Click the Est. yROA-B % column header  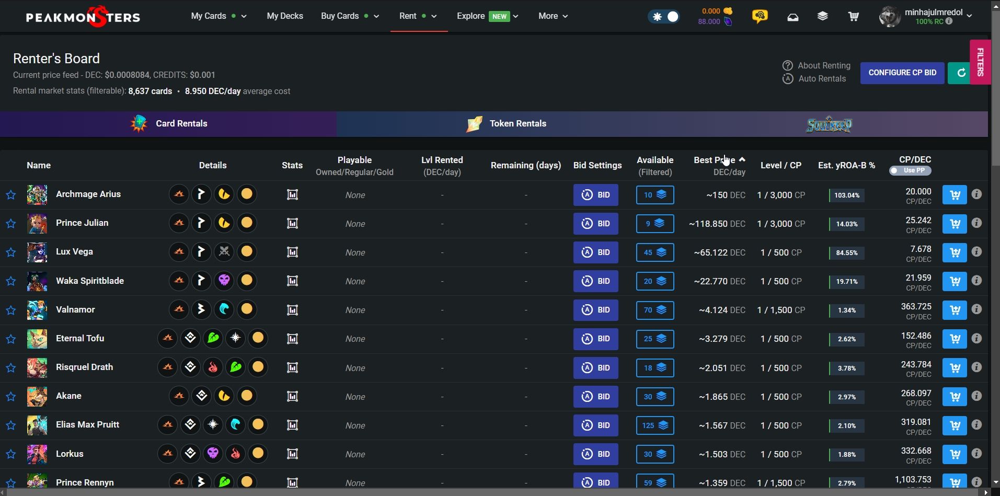(x=846, y=165)
